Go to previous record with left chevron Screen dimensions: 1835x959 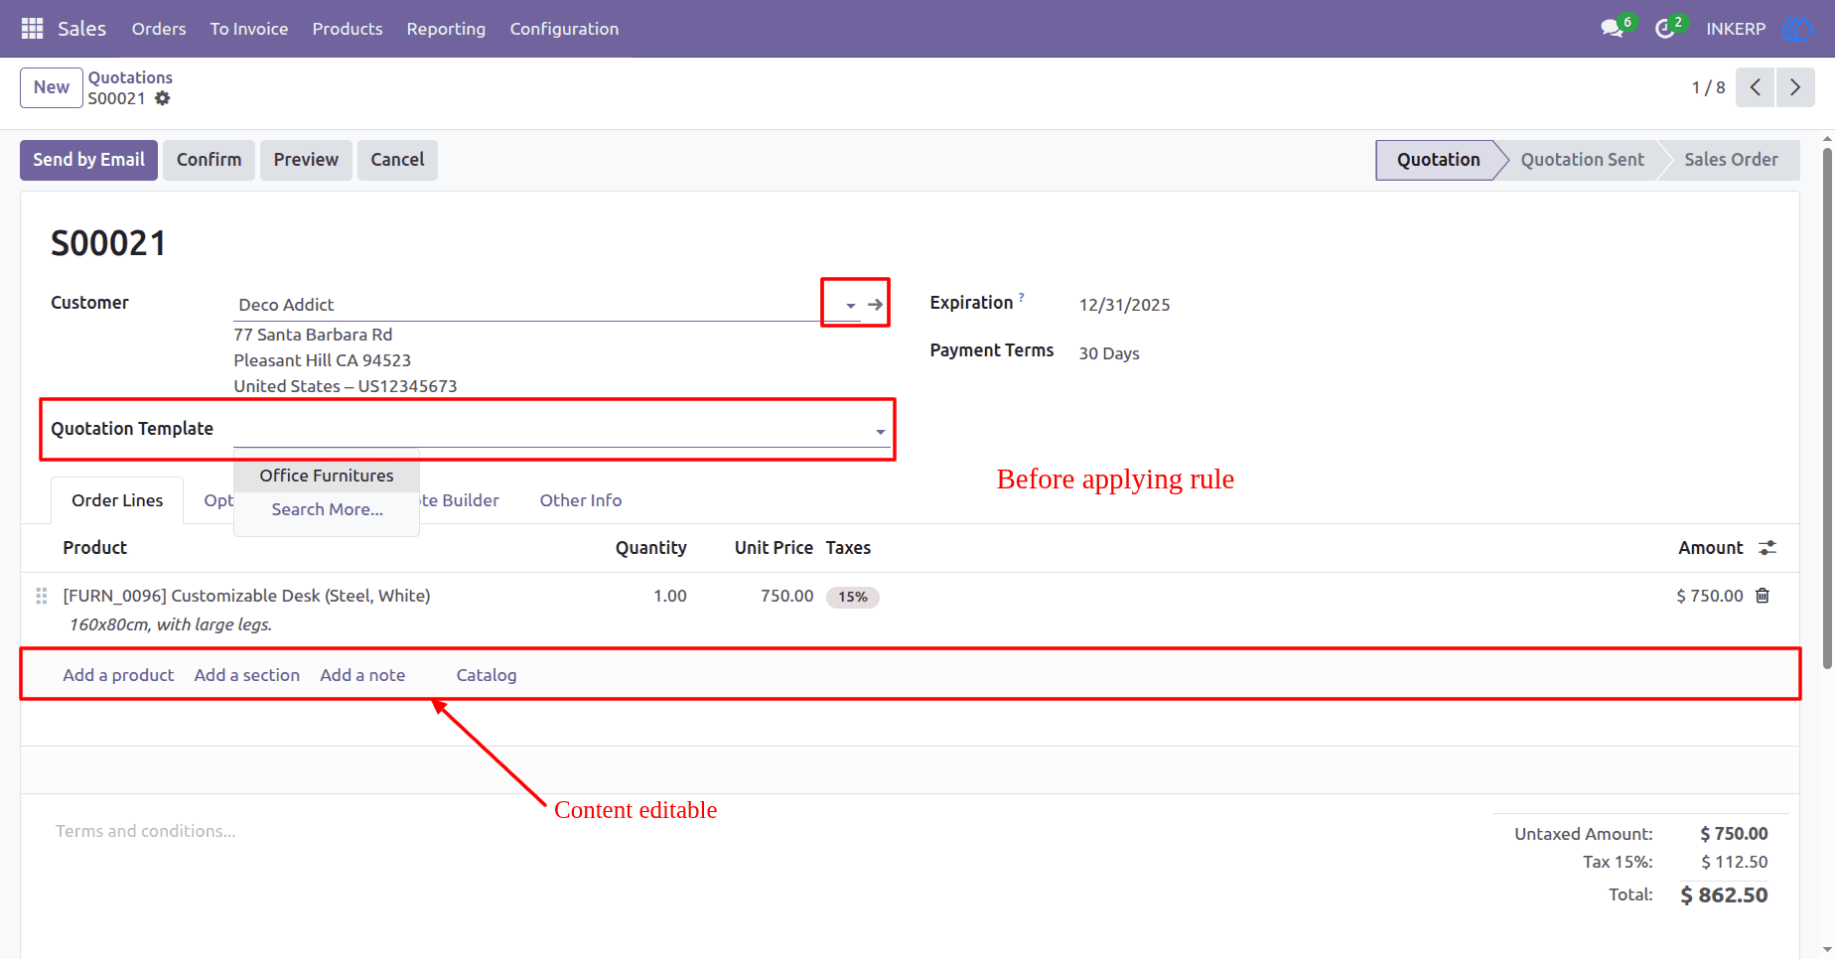point(1755,87)
